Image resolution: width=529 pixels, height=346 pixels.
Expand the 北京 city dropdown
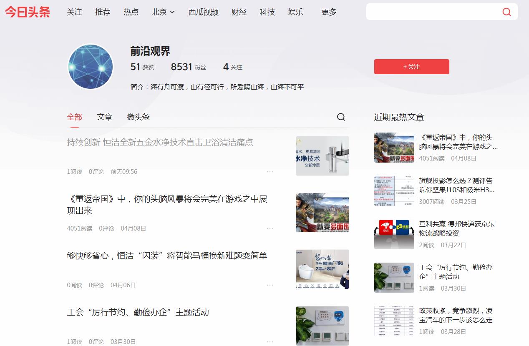point(163,12)
